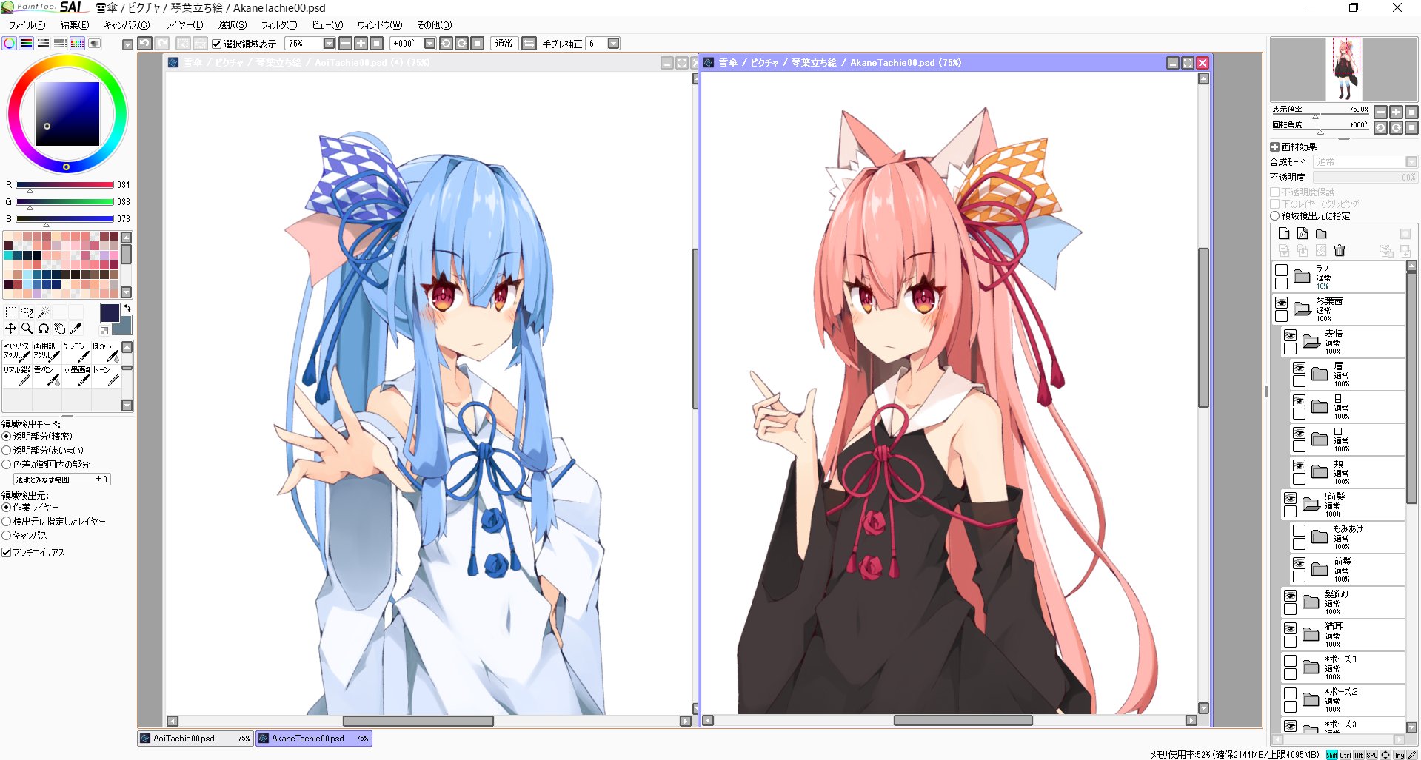Rotate view counterclockwise from the toolbar
The width and height of the screenshot is (1421, 760).
(x=446, y=44)
